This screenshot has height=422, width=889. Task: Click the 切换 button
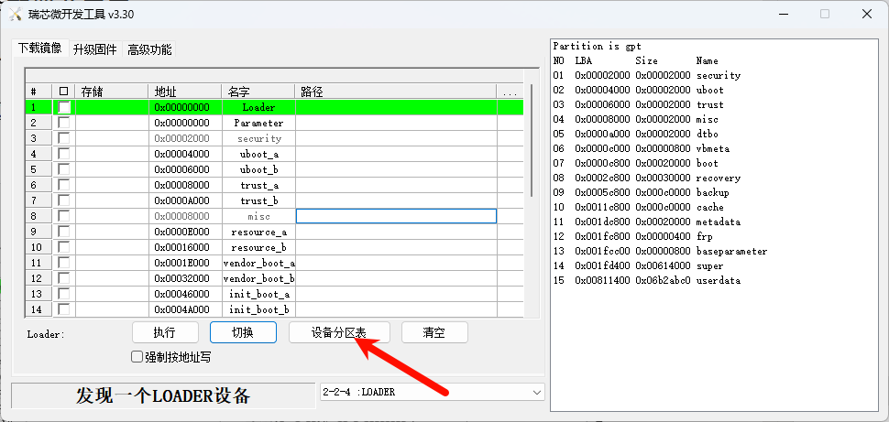pyautogui.click(x=243, y=332)
